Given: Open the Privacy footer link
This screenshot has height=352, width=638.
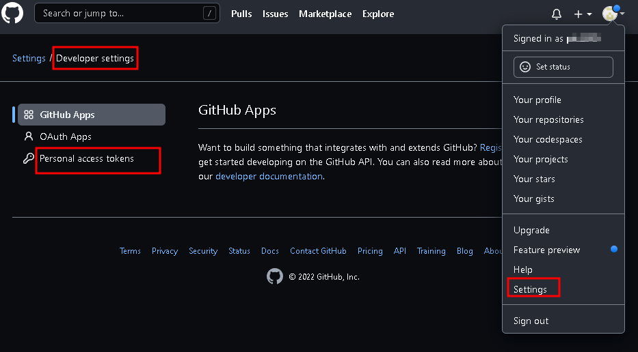Looking at the screenshot, I should 165,251.
